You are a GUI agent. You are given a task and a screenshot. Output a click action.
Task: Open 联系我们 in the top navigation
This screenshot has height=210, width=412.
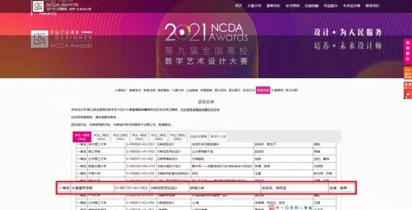click(372, 6)
